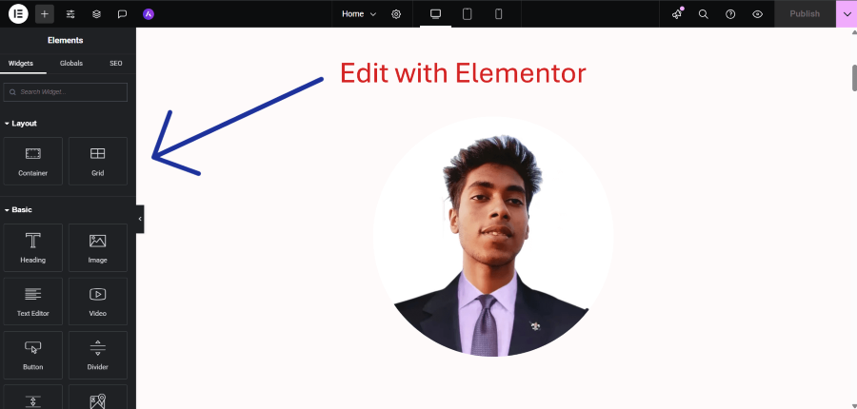The height and width of the screenshot is (409, 857).
Task: Click the circular profile photo
Action: (x=493, y=237)
